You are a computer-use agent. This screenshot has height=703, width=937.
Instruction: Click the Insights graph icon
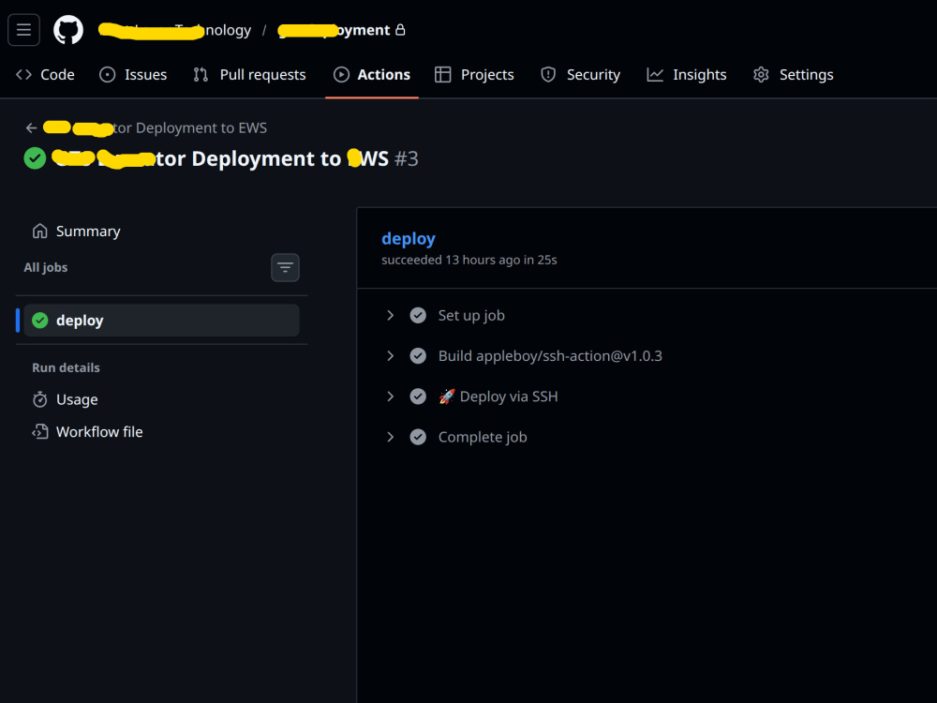coord(655,75)
